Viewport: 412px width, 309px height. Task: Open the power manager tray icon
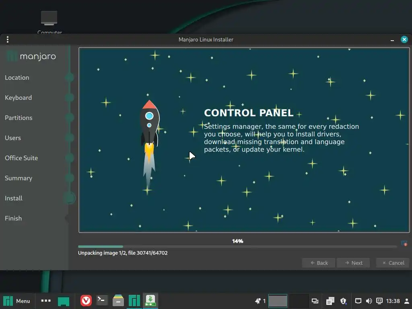coord(379,301)
